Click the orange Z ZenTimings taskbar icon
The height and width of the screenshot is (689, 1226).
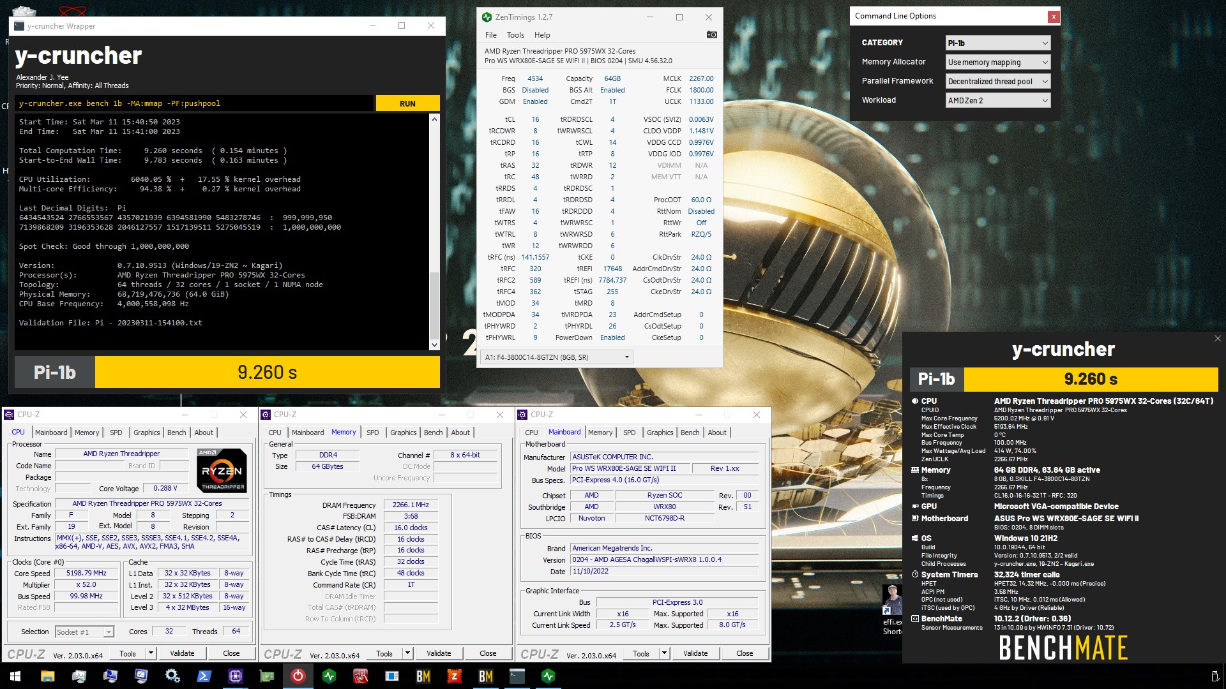454,676
